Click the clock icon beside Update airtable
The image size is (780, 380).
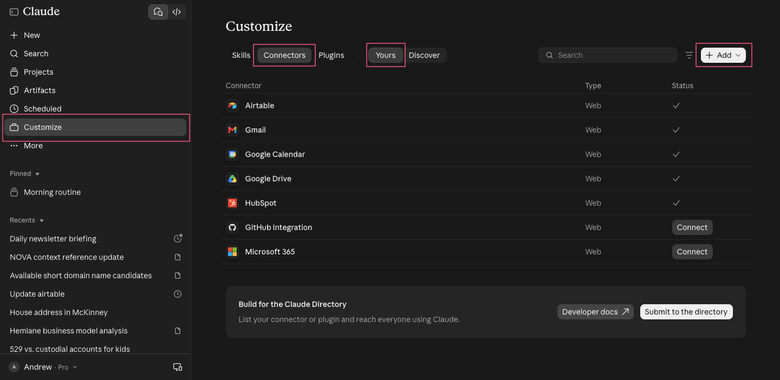(177, 294)
